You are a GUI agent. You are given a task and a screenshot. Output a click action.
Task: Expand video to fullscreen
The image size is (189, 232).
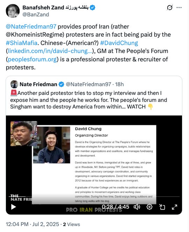tap(174, 207)
